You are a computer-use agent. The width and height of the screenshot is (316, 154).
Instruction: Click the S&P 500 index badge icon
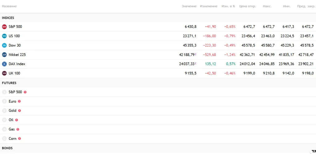(x=4, y=27)
